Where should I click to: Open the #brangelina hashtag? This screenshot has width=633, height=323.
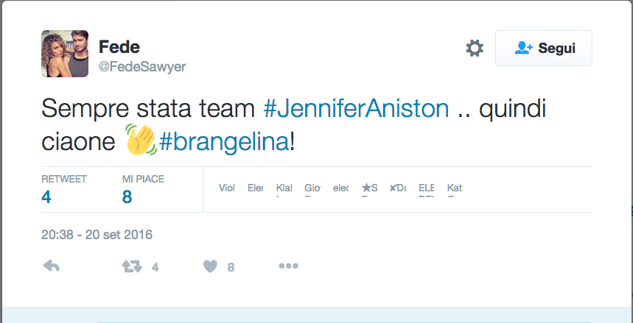pyautogui.click(x=223, y=141)
